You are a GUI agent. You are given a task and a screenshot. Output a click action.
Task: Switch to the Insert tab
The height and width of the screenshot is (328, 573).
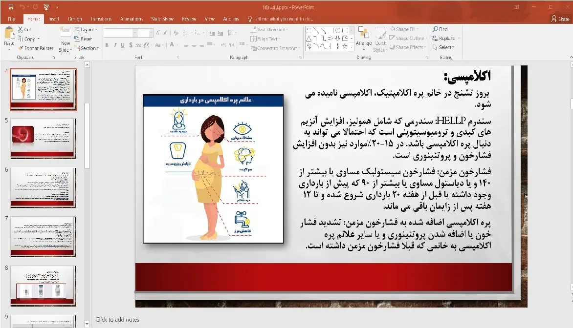[54, 19]
